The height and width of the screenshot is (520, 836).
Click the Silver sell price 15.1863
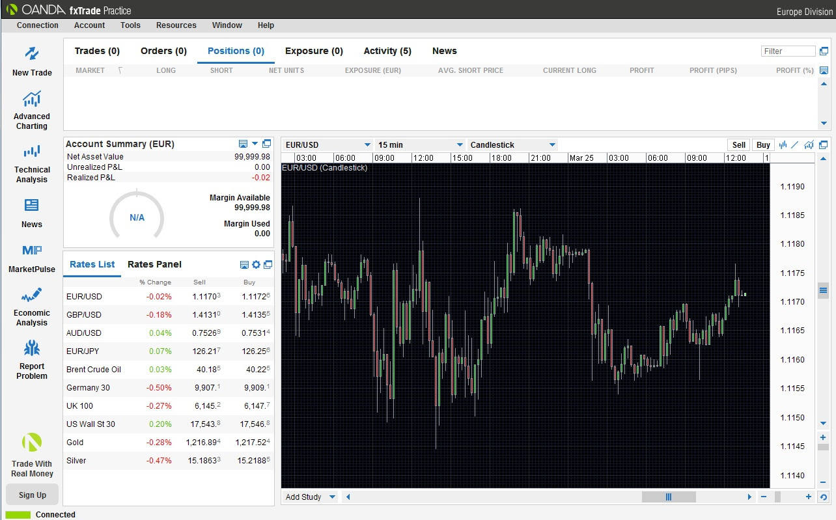coord(204,460)
